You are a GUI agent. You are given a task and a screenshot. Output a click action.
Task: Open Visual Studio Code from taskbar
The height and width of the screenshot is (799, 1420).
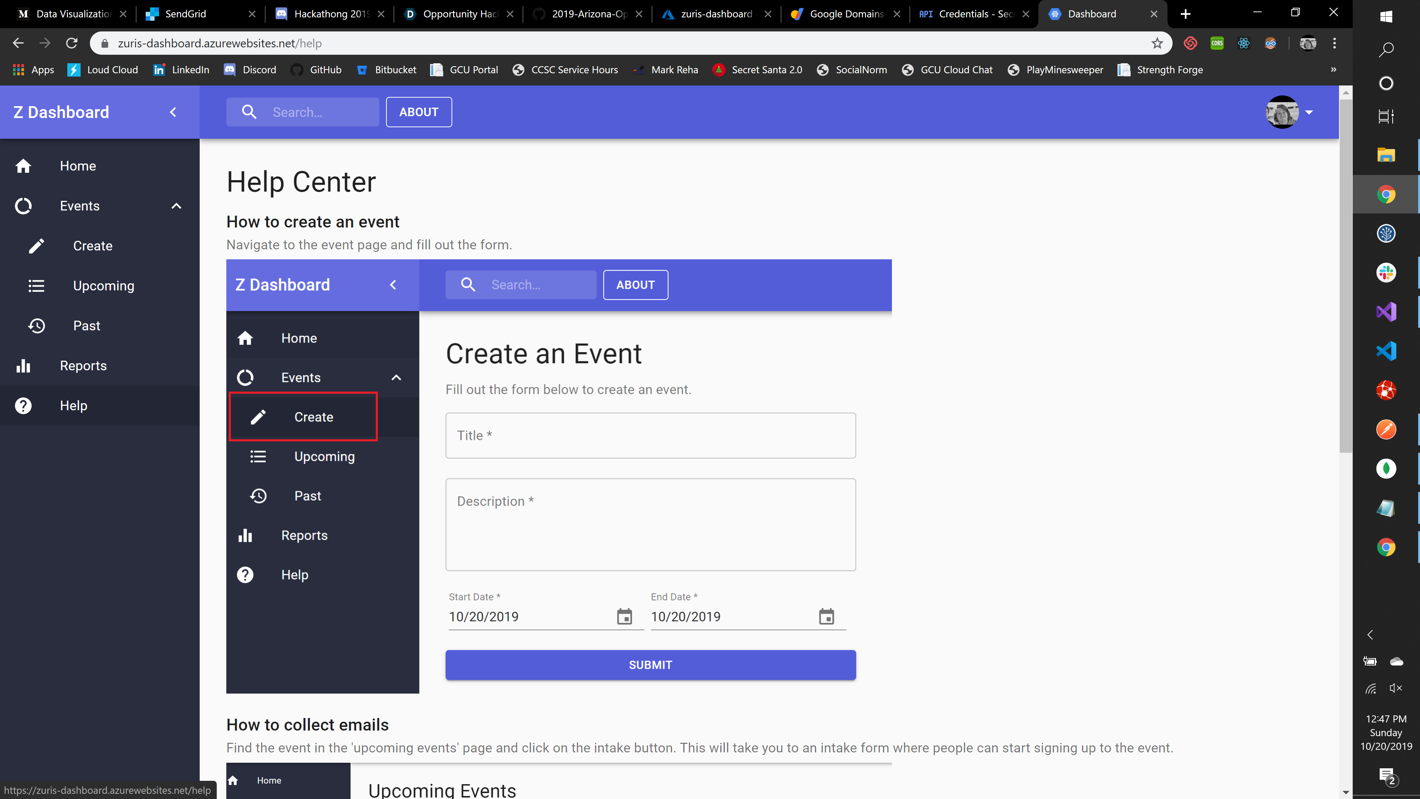coord(1386,351)
